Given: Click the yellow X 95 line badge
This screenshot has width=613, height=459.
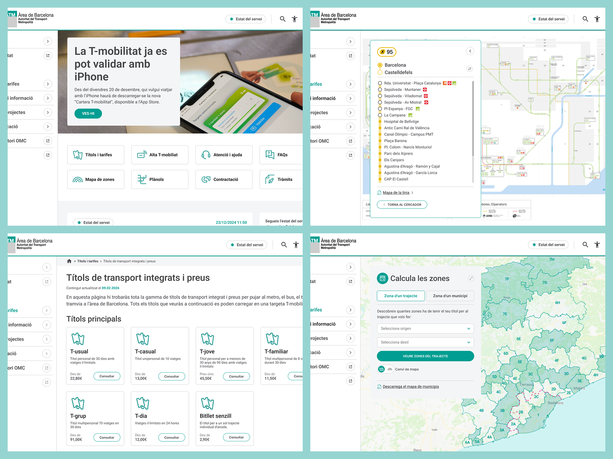Looking at the screenshot, I should click(x=387, y=52).
